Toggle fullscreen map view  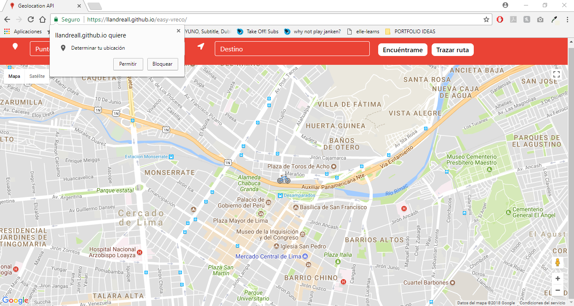pyautogui.click(x=556, y=75)
